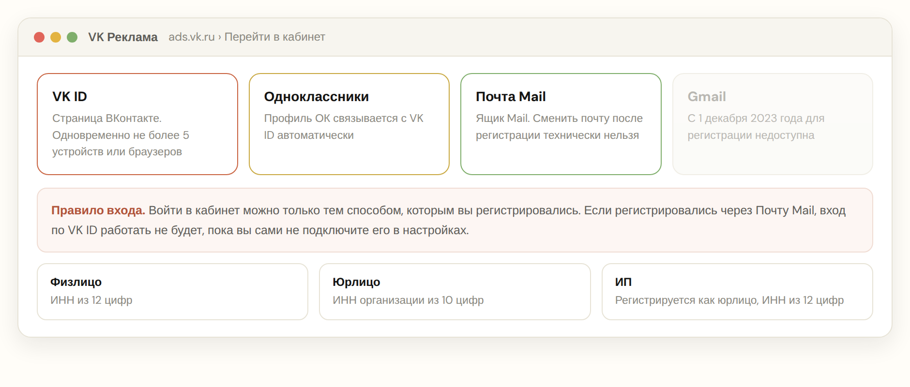Click the text 'ИНН организации из 10 цифр'
This screenshot has width=910, height=387.
point(408,300)
